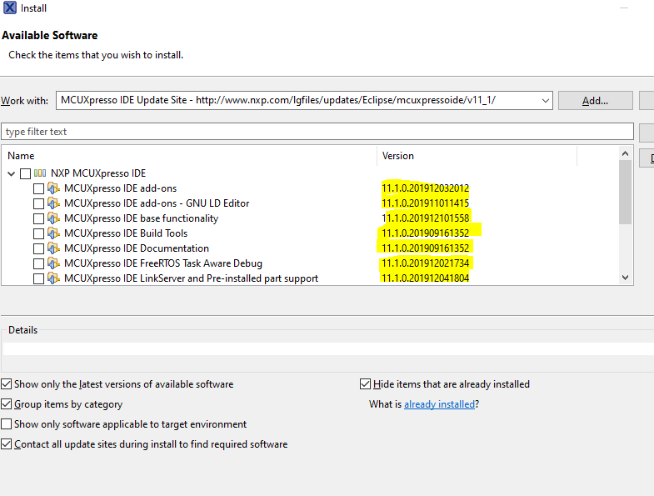654x496 pixels.
Task: Click the FreeRTOS Task Aware Debug icon
Action: 54,263
